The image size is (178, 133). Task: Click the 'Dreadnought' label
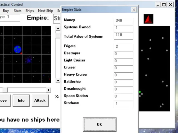(x=75, y=89)
